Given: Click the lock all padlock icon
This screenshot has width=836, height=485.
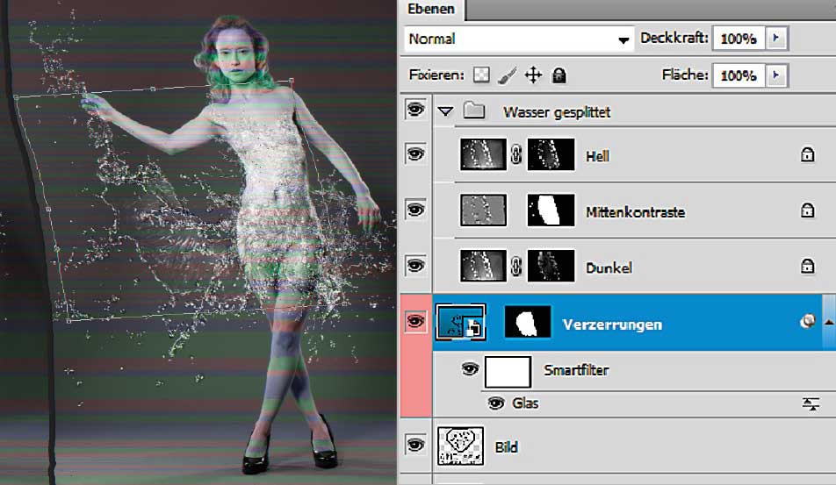Looking at the screenshot, I should click(558, 75).
